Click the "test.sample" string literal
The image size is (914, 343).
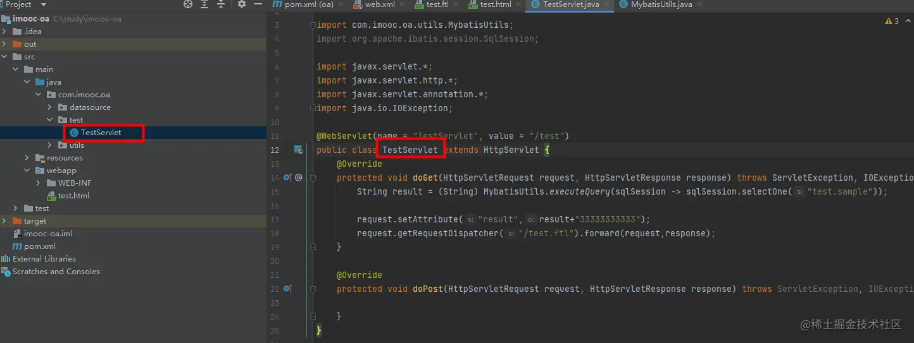pos(842,191)
